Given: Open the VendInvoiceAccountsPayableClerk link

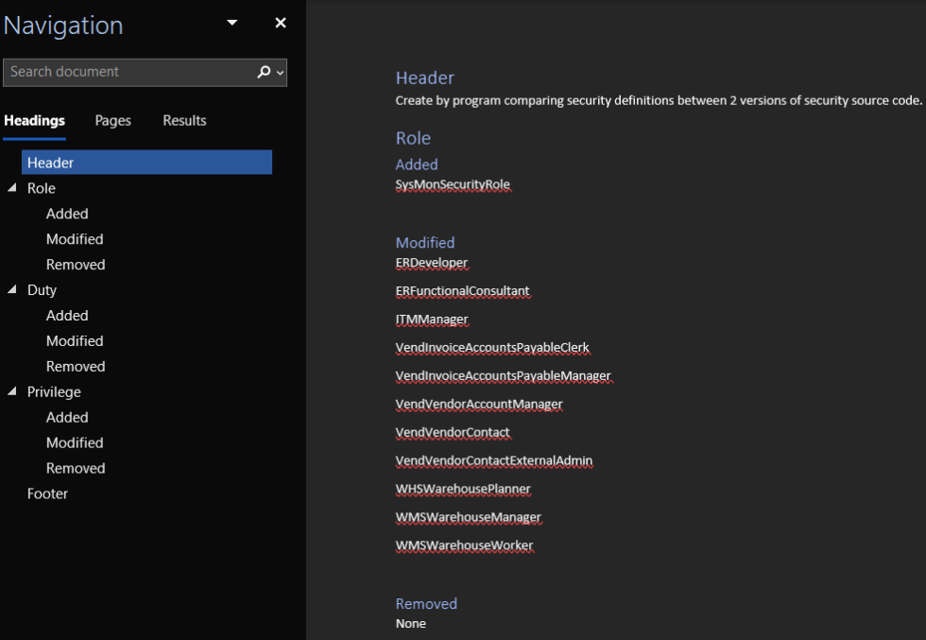Looking at the screenshot, I should [493, 347].
